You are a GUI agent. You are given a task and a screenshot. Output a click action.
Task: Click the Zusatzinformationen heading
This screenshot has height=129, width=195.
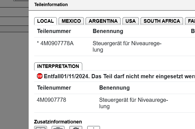[x=58, y=122]
